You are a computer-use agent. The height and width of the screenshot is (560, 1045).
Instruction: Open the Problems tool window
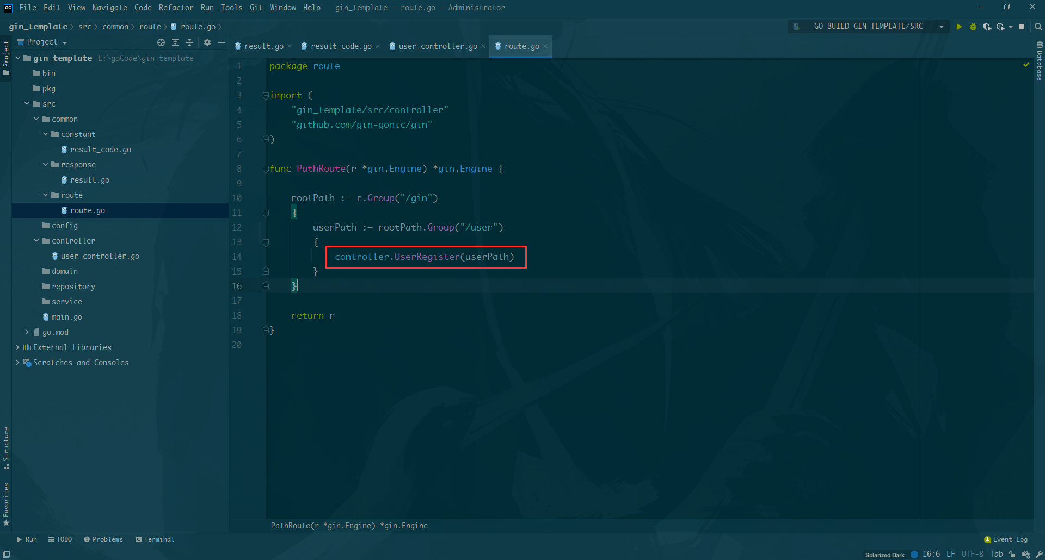(x=103, y=540)
